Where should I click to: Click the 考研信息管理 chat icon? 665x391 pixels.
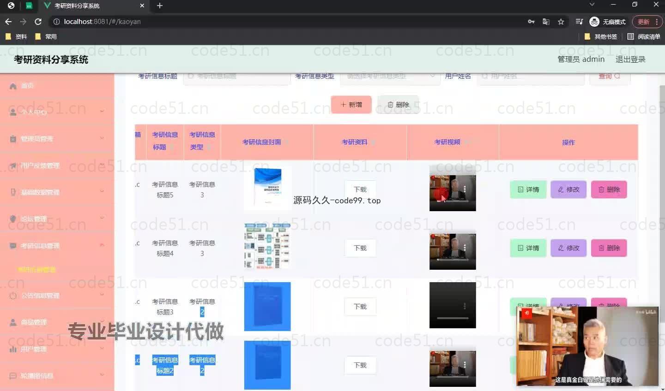(x=13, y=246)
